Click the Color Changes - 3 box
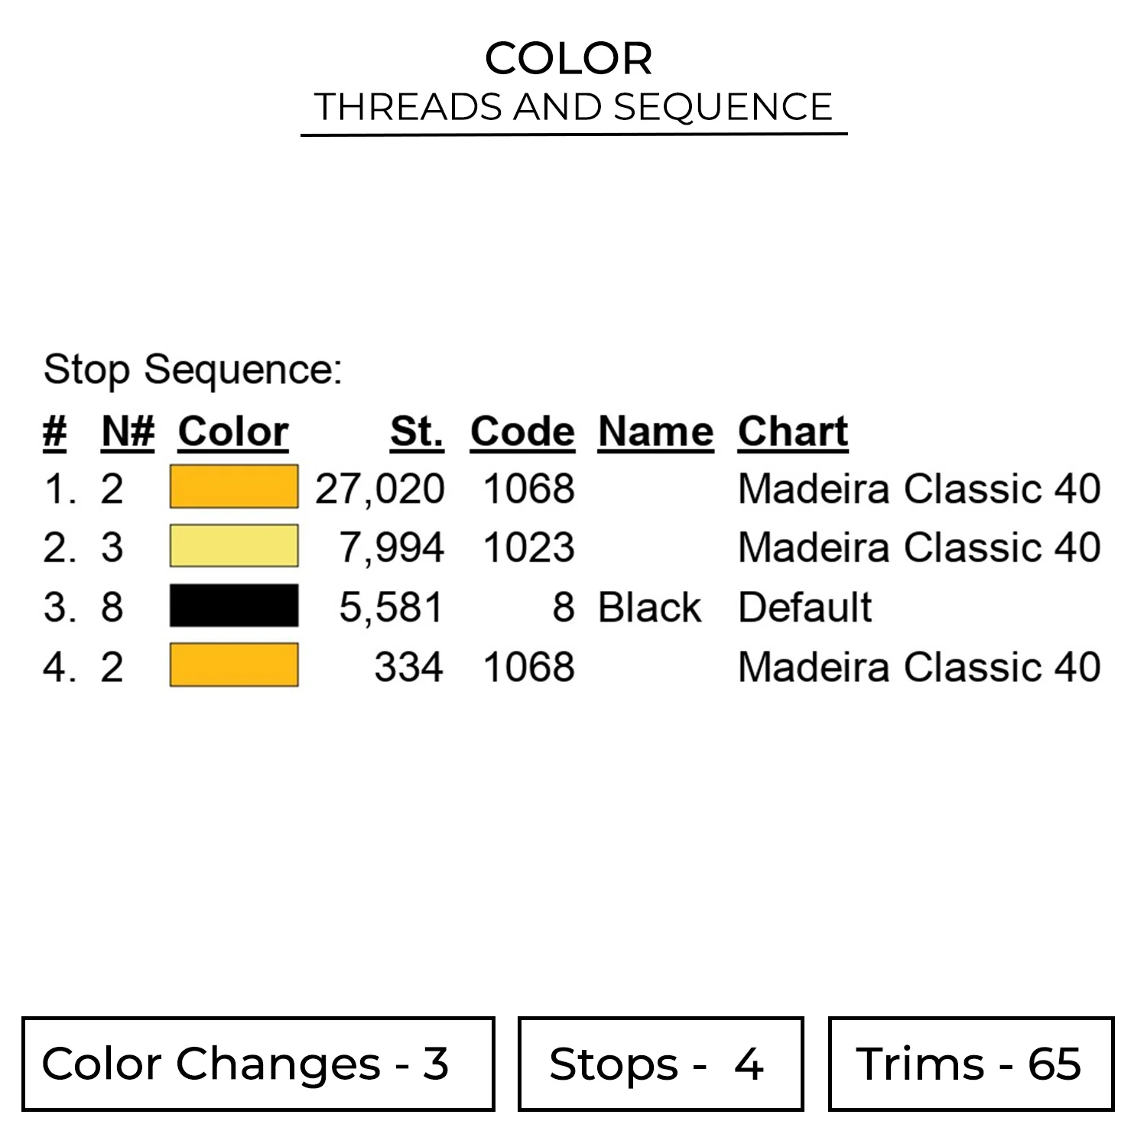1147x1147 pixels. point(258,1064)
